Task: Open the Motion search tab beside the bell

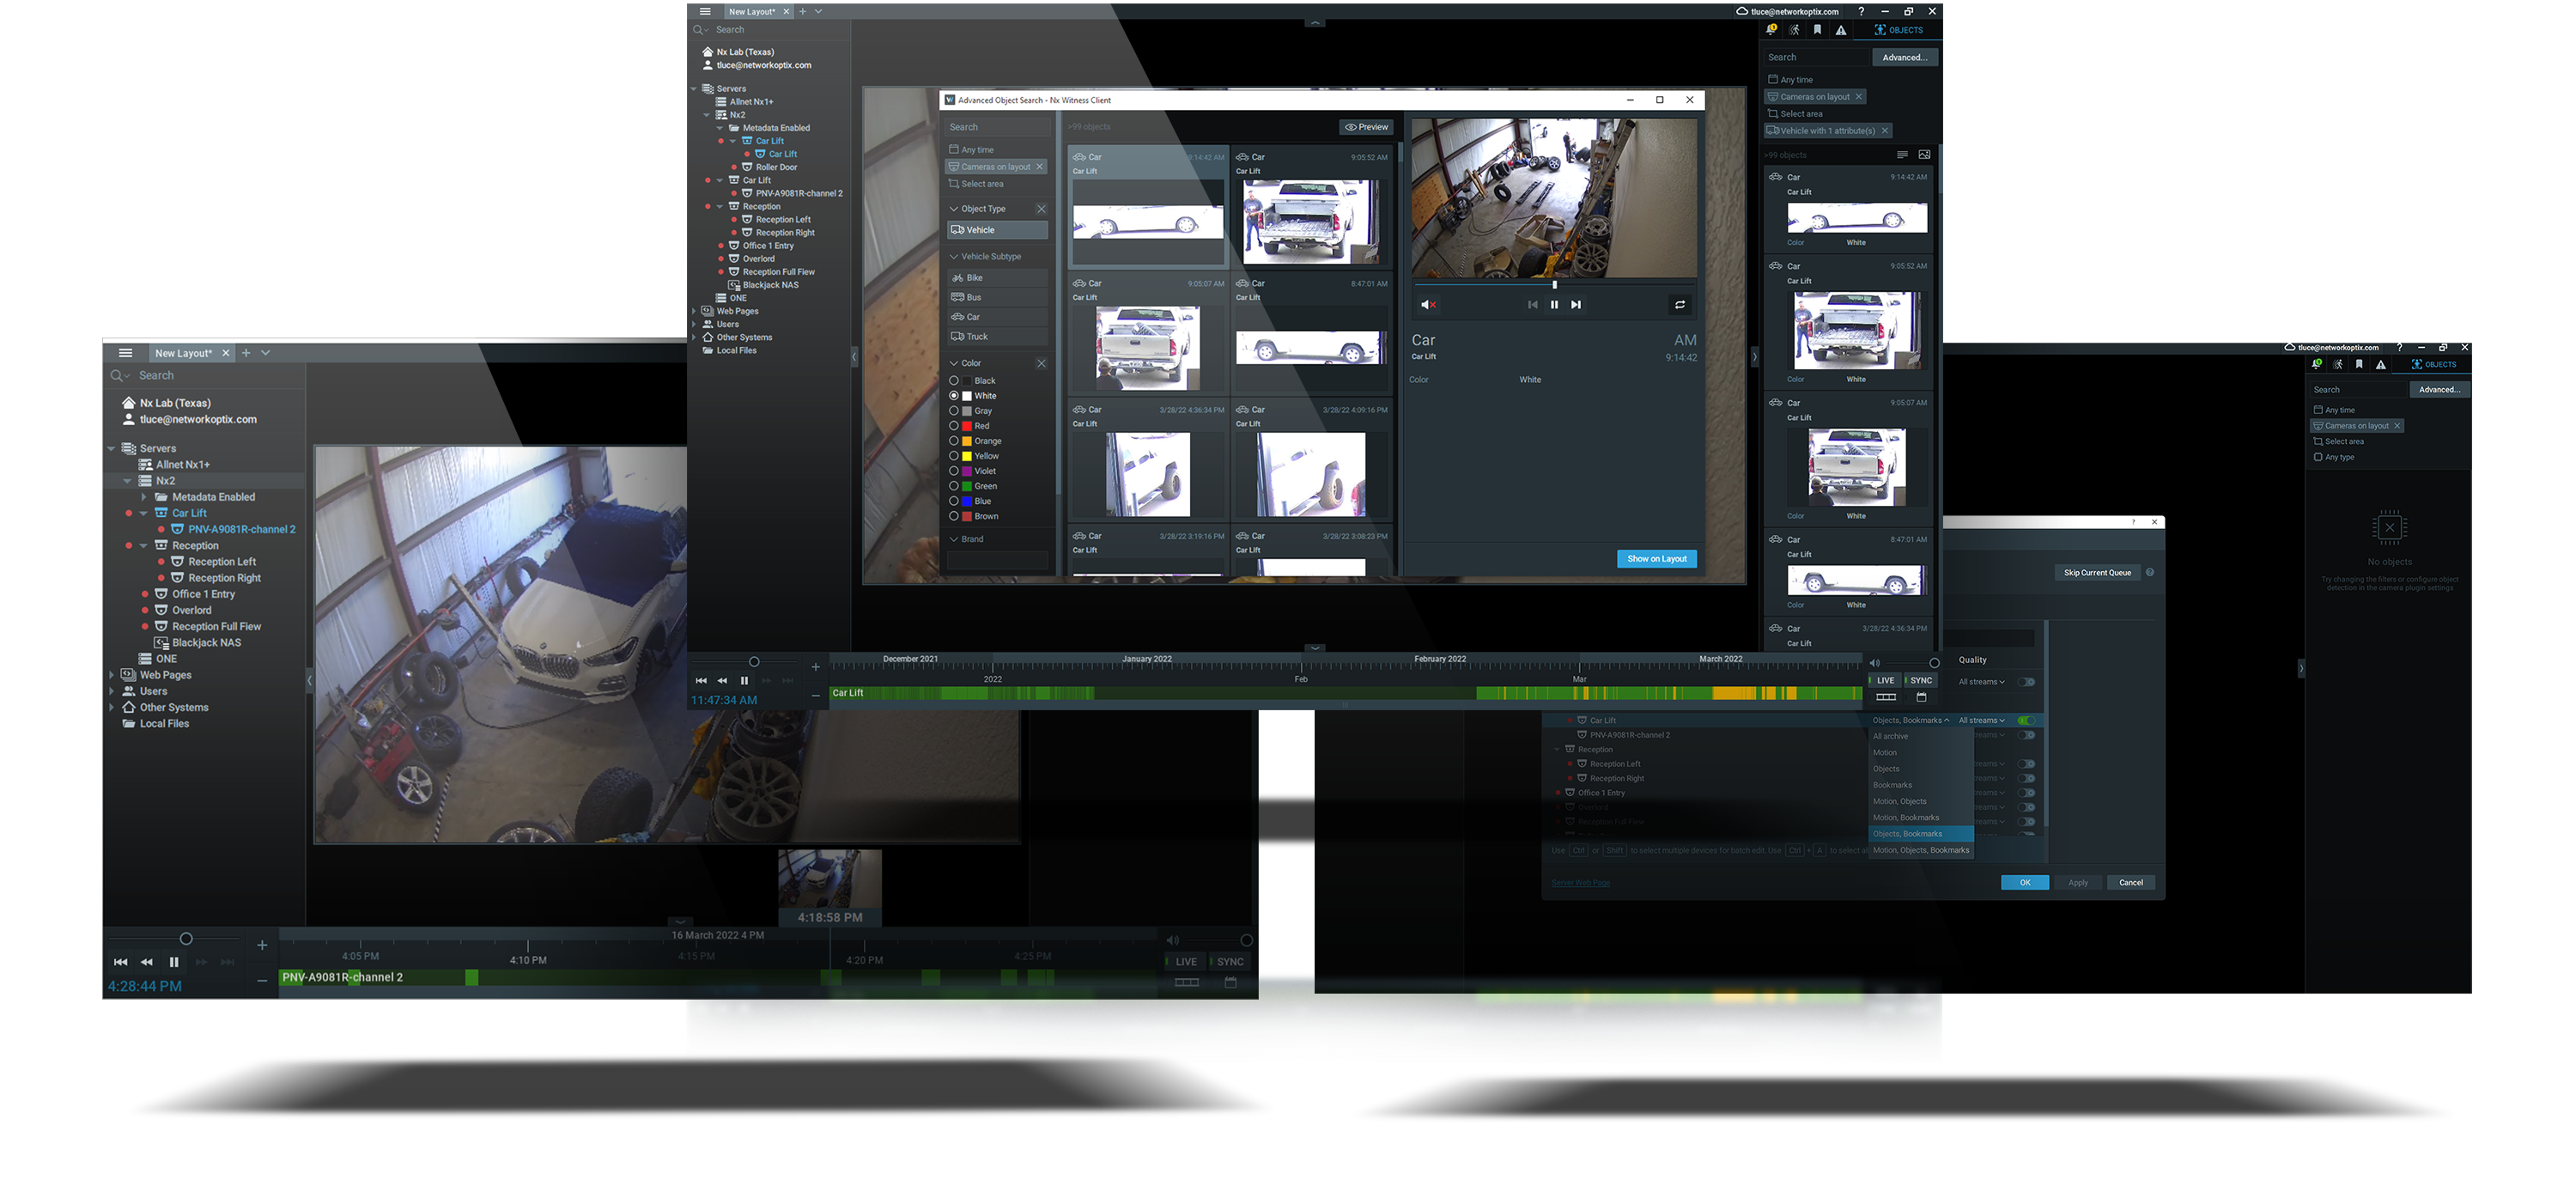Action: pyautogui.click(x=1795, y=30)
